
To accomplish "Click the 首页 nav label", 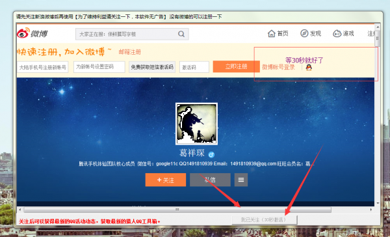I will [283, 33].
